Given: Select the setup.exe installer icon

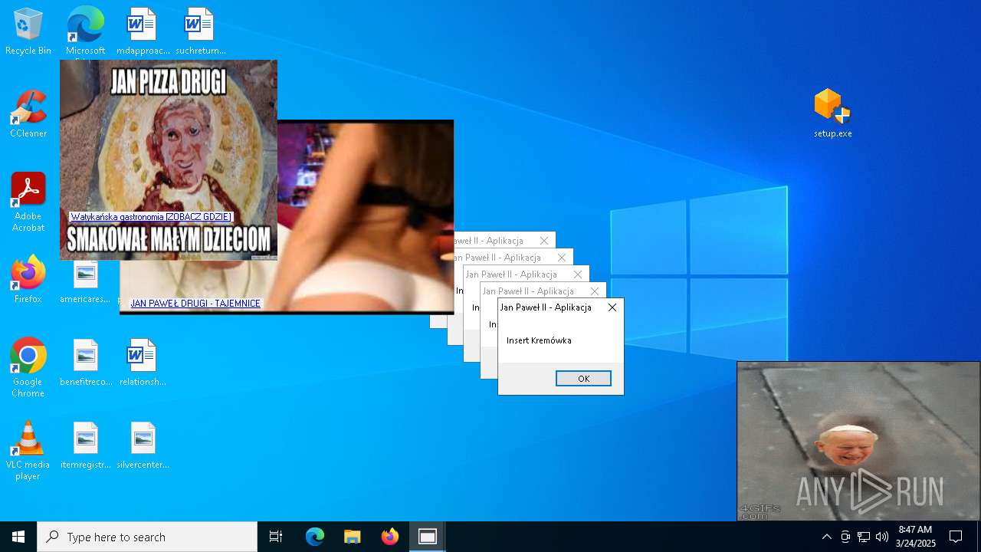Looking at the screenshot, I should 832,113.
